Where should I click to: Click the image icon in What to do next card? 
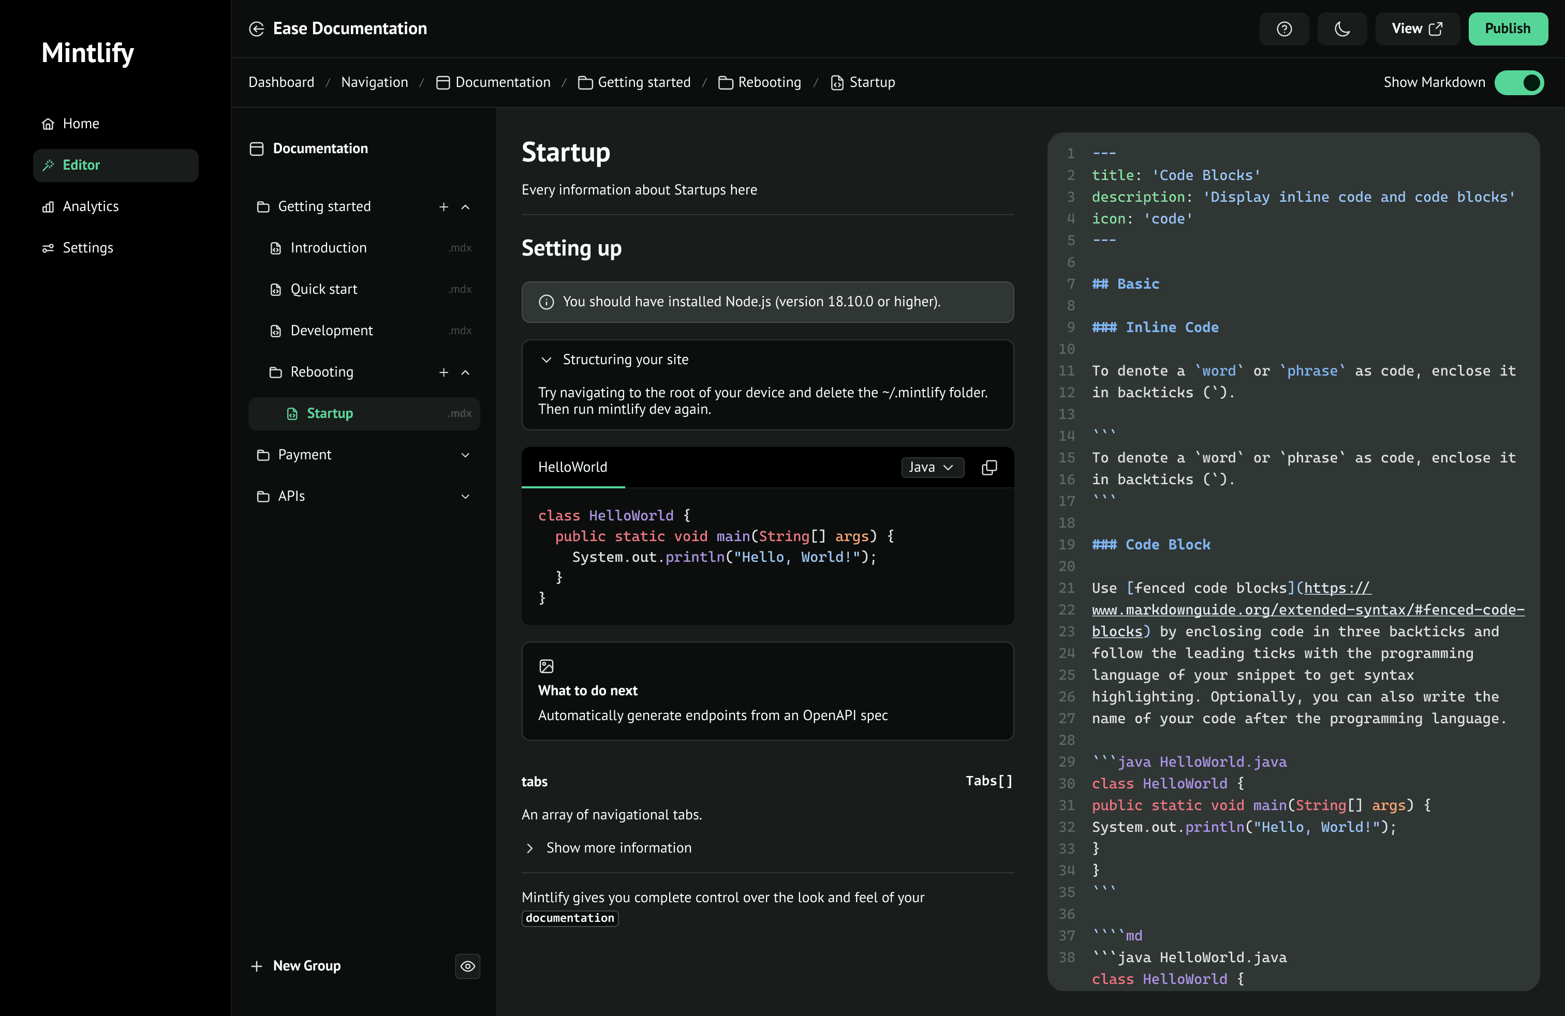[546, 666]
